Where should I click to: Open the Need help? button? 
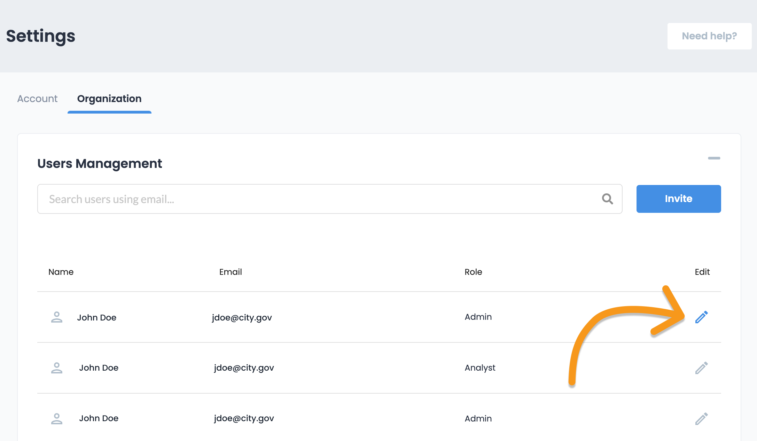tap(709, 36)
